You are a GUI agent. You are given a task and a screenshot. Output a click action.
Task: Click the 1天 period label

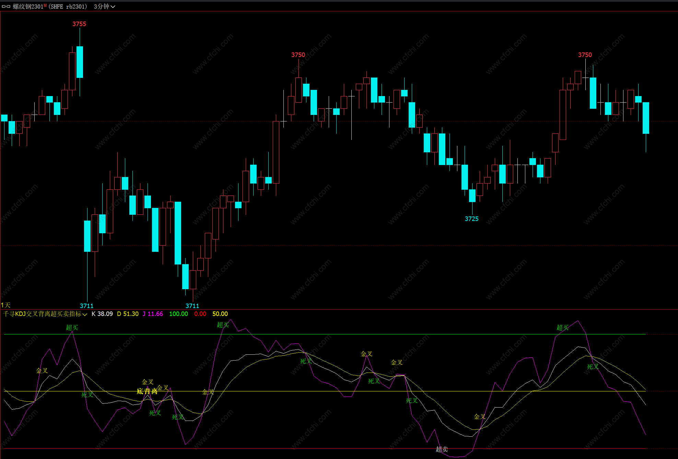[x=5, y=305]
